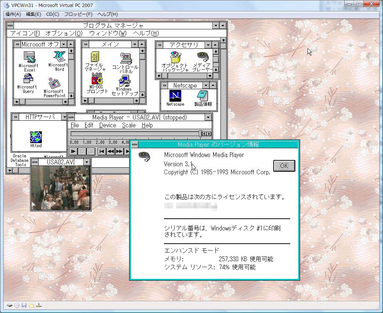Click the Eject button in Media Player
Image resolution: width=383 pixels, height=313 pixels.
tap(91, 152)
